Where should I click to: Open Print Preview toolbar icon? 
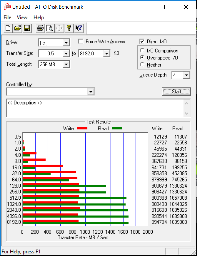point(50,28)
